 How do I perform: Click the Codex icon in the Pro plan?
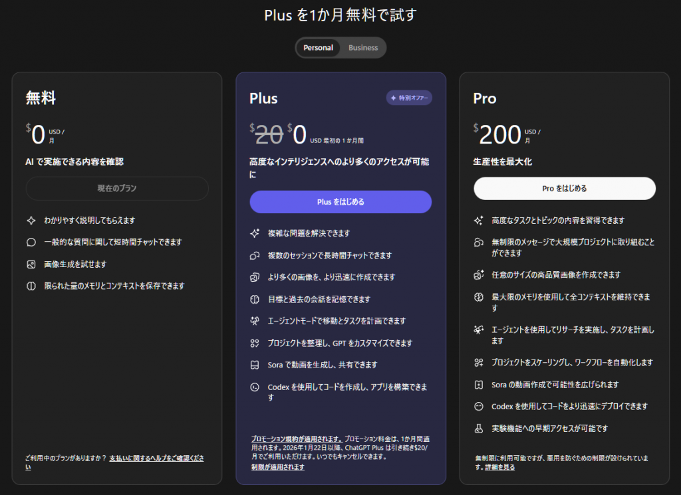click(x=478, y=407)
